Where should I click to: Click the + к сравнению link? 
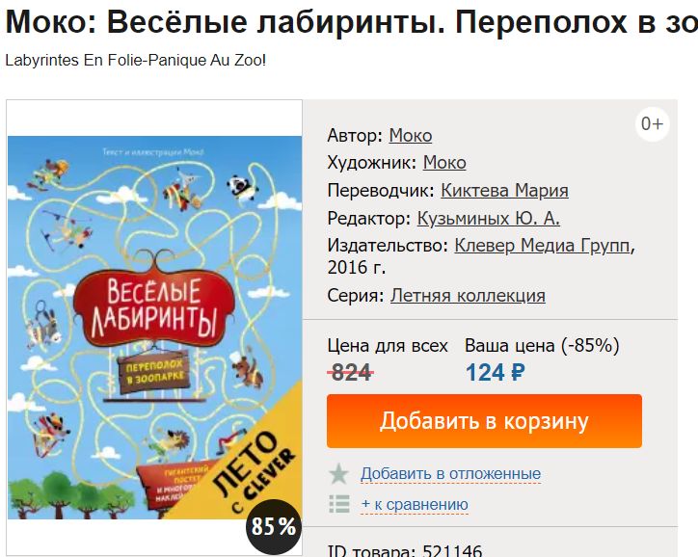(415, 504)
